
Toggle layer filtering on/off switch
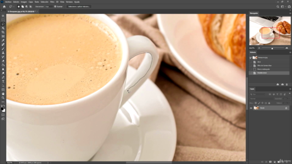point(290,94)
